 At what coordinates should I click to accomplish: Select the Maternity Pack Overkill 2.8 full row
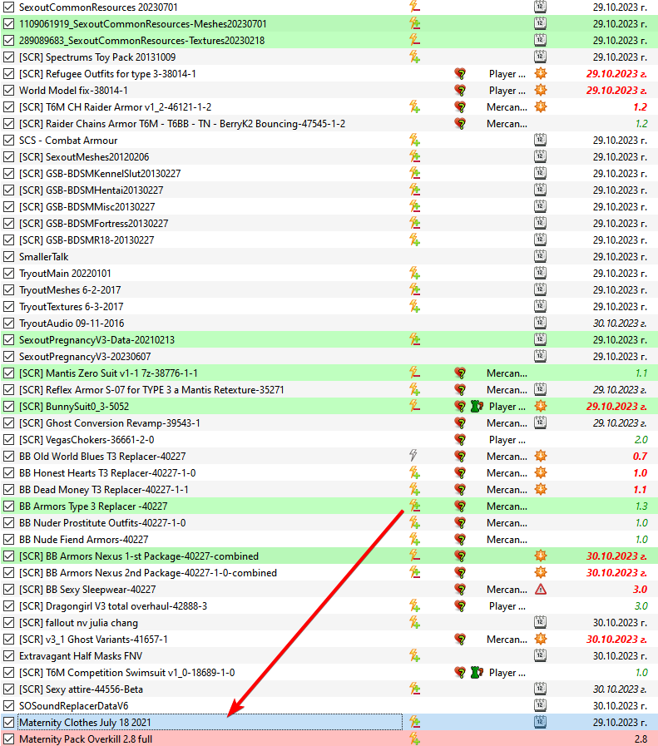coord(329,739)
